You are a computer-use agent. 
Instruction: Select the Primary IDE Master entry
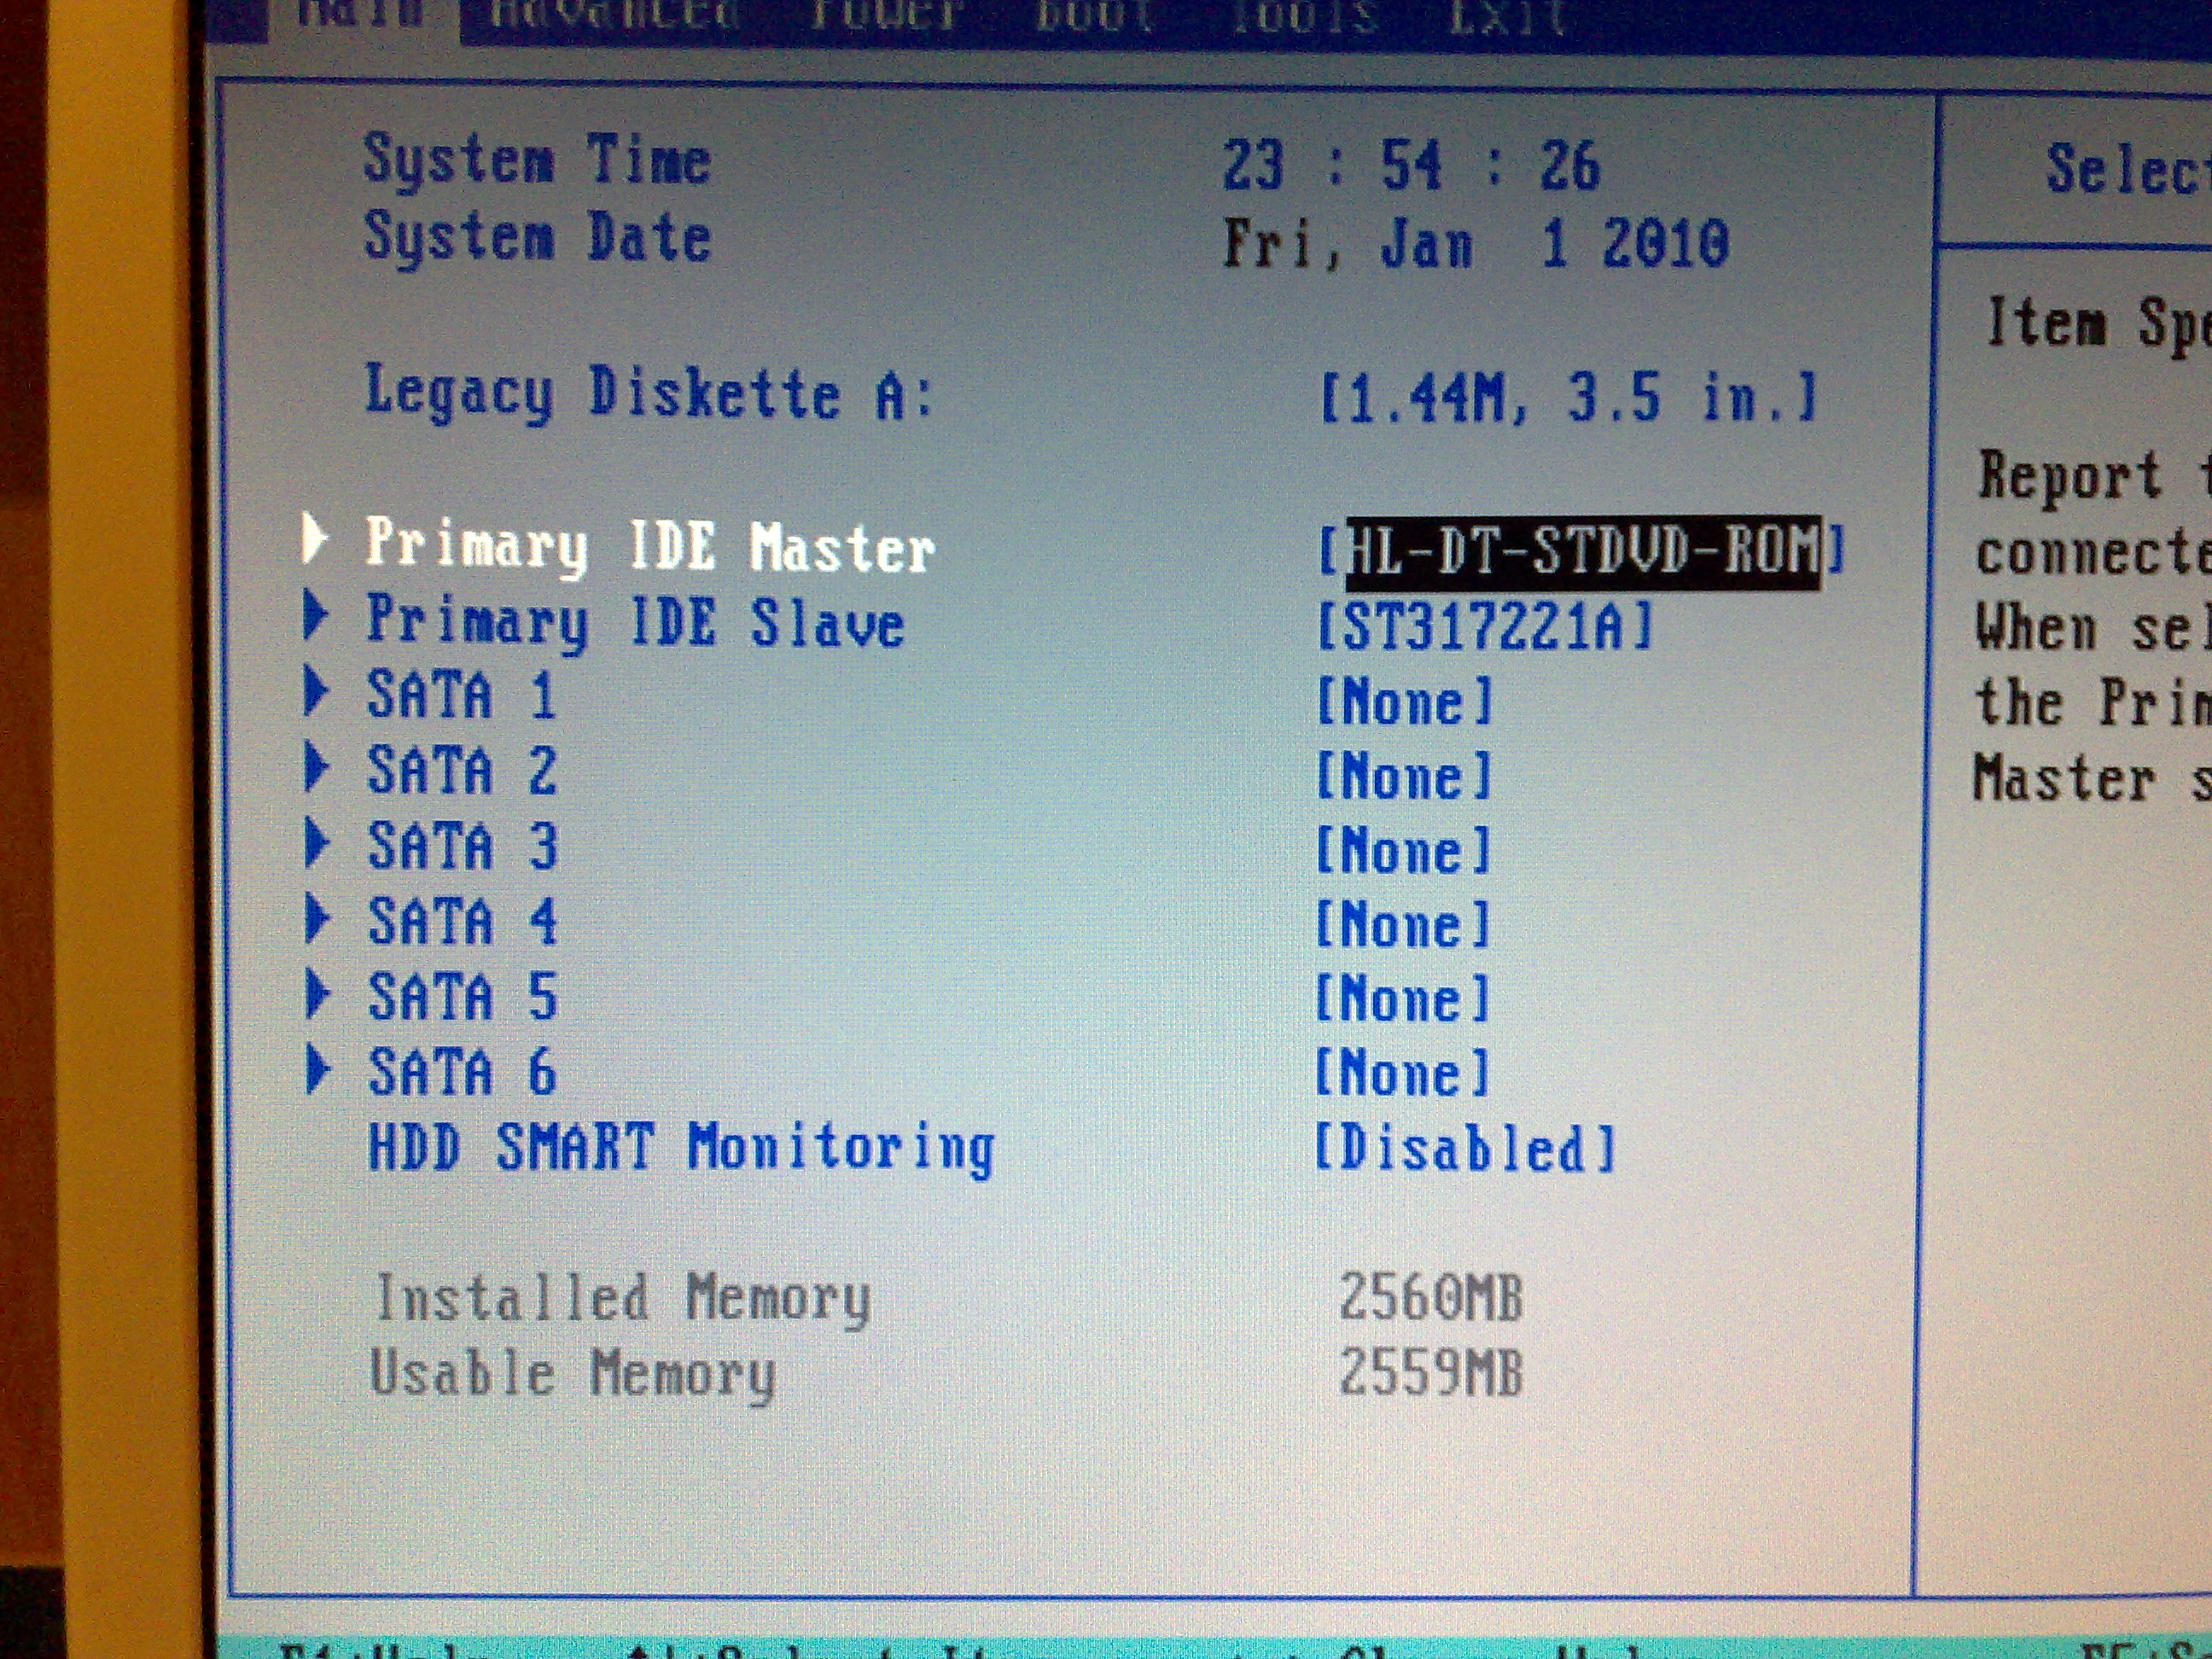[x=650, y=547]
